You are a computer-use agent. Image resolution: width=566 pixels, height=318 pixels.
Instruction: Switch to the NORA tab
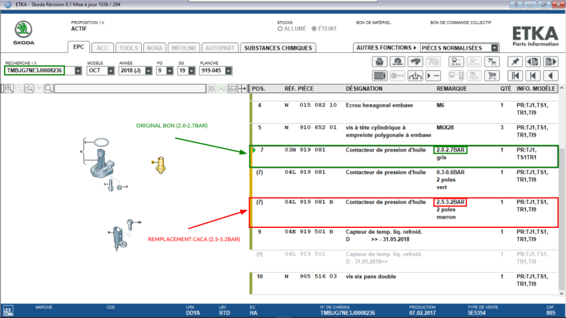[154, 48]
